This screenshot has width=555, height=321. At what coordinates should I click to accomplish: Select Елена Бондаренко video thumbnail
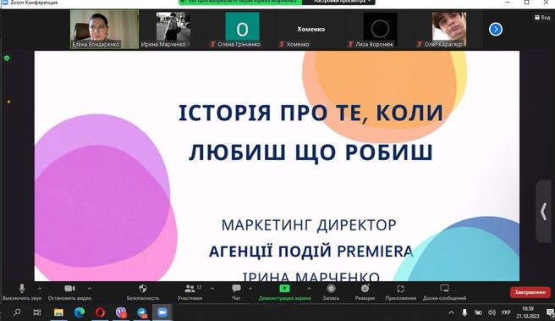(x=104, y=29)
